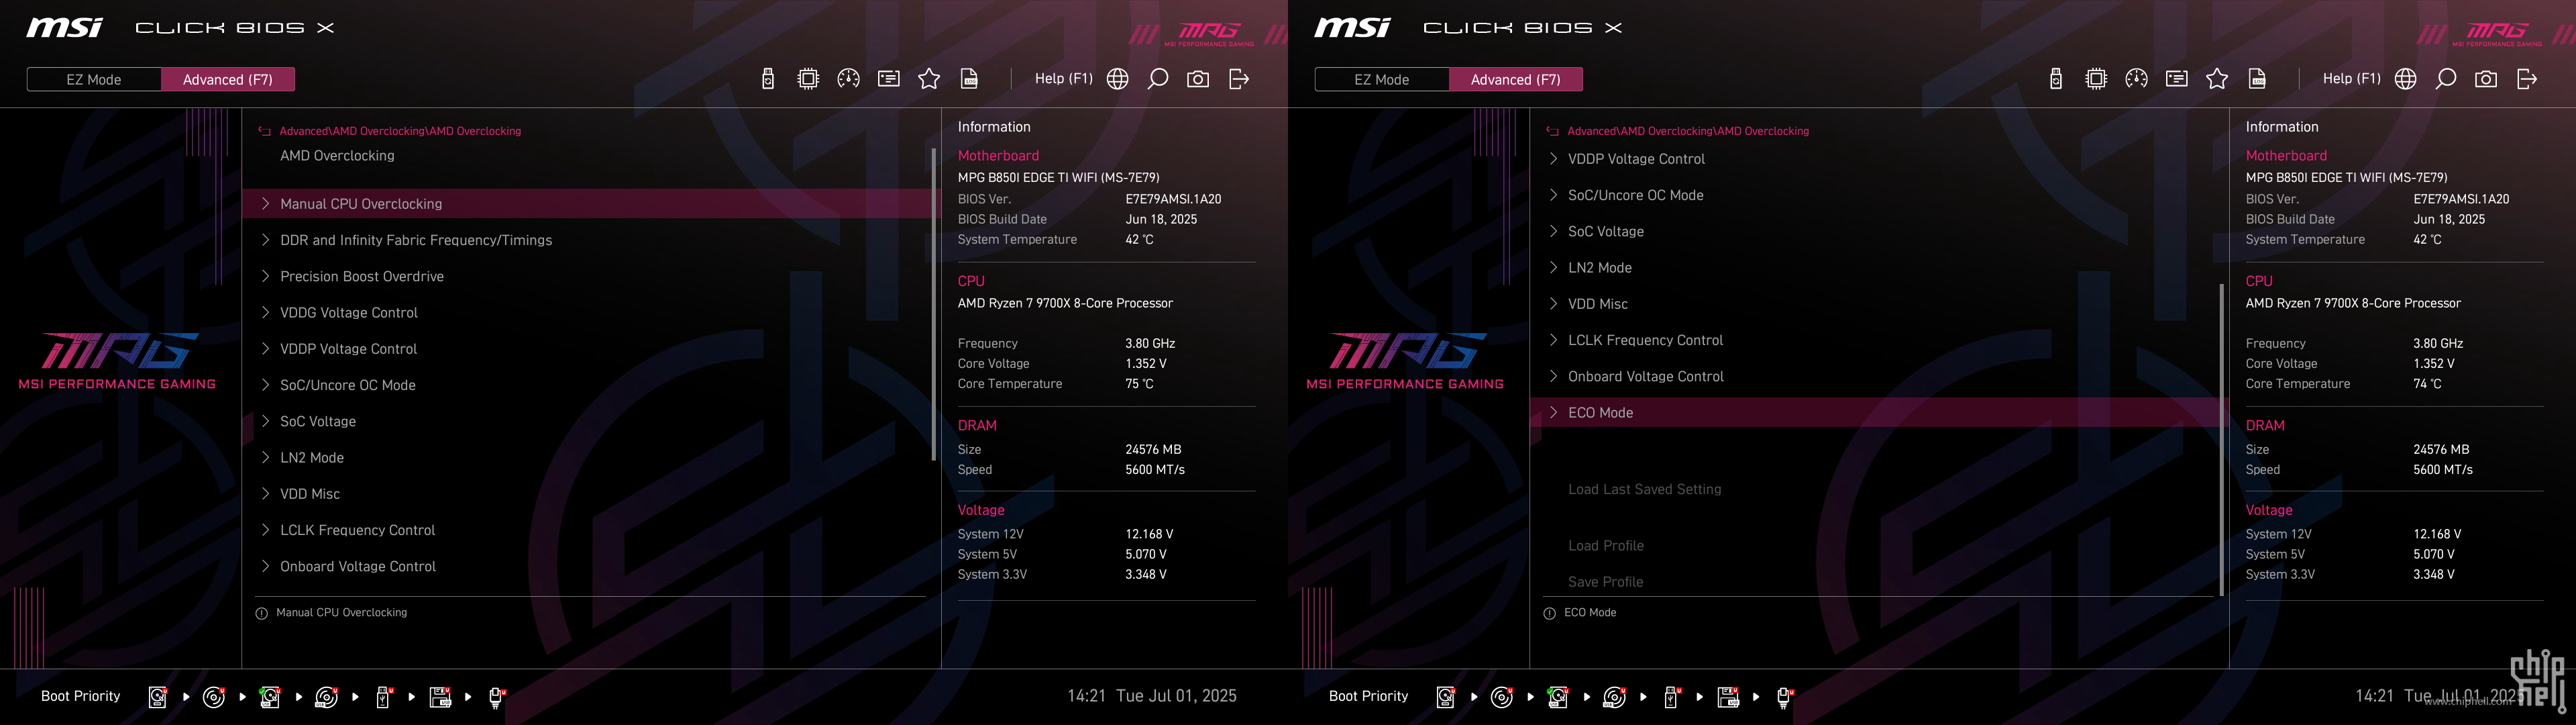Select network cable boot device, right screen
The width and height of the screenshot is (2576, 725).
[x=1785, y=697]
